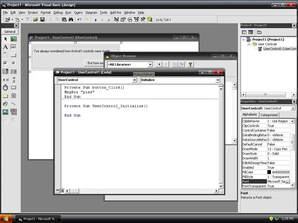
Task: Open the Toolbox via hammer-wrench icon
Action: pyautogui.click(x=143, y=19)
